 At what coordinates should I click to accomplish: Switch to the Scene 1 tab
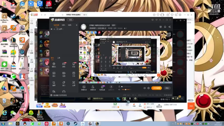tap(64, 25)
